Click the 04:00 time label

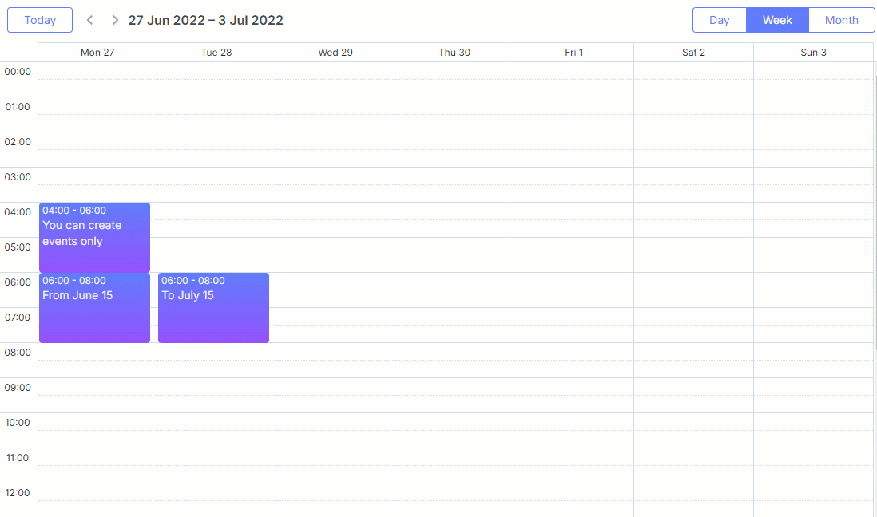[18, 212]
